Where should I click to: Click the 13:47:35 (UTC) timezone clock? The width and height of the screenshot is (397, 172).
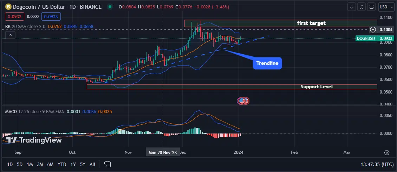pyautogui.click(x=377, y=164)
